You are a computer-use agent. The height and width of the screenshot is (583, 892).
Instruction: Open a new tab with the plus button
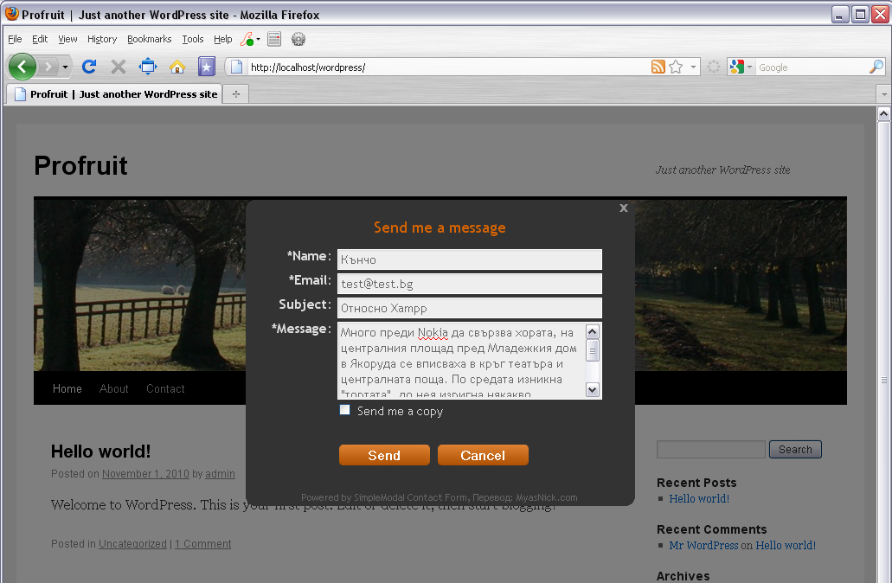point(235,93)
